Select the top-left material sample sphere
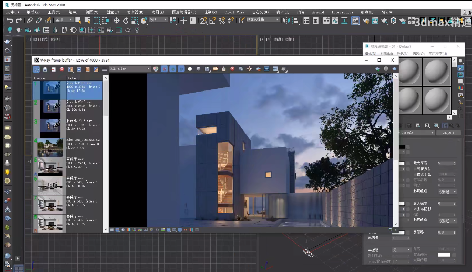472x272 pixels. click(x=410, y=72)
